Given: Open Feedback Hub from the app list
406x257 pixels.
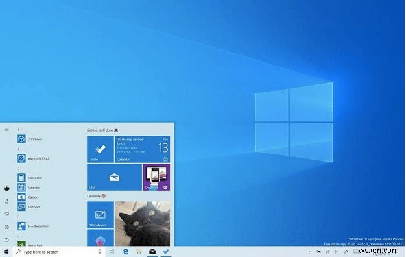Looking at the screenshot, I should [33, 226].
